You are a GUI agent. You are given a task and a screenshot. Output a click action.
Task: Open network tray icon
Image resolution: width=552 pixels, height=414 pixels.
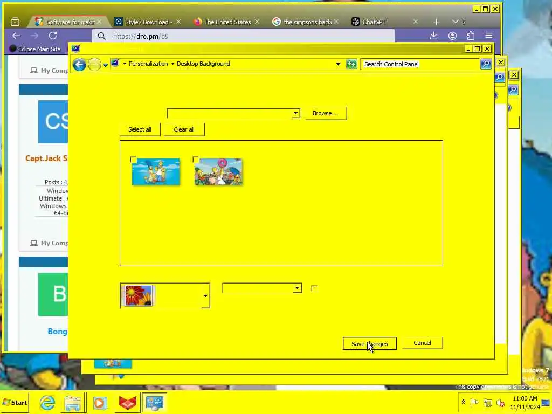coord(487,402)
